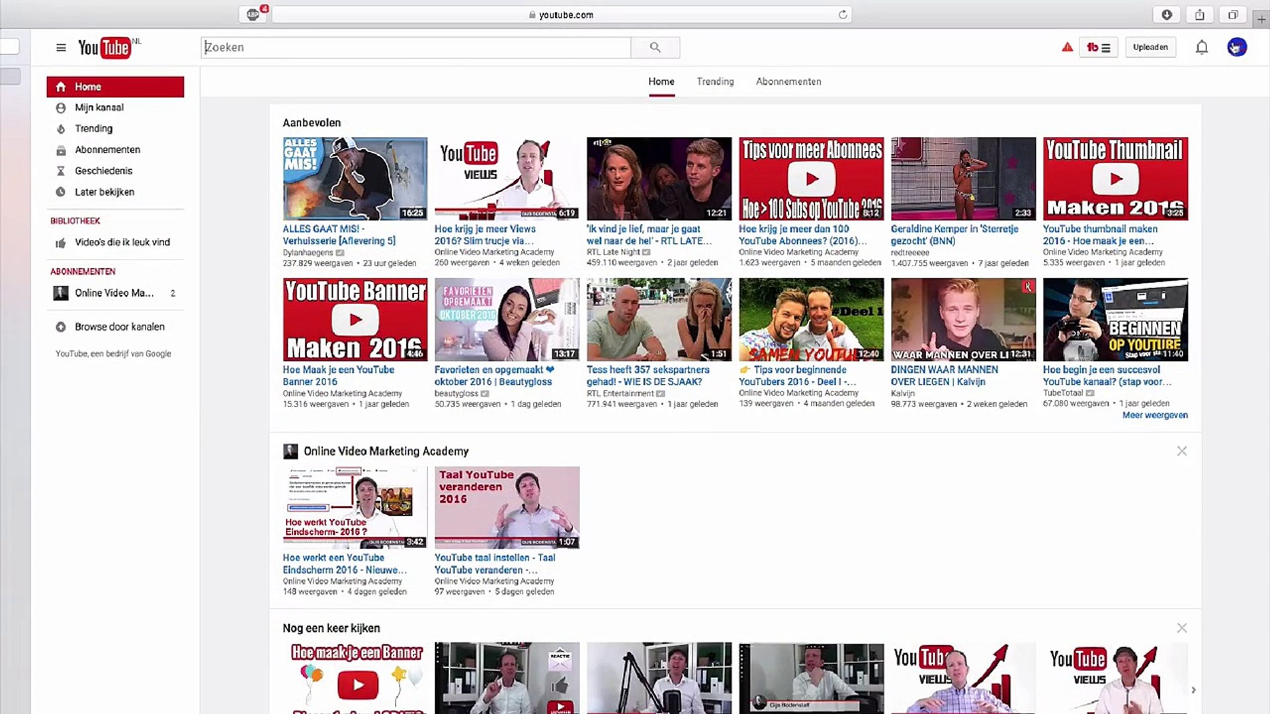Viewport: 1270px width, 714px height.
Task: Open the ABONNEMENTEN heading link
Action: [83, 272]
